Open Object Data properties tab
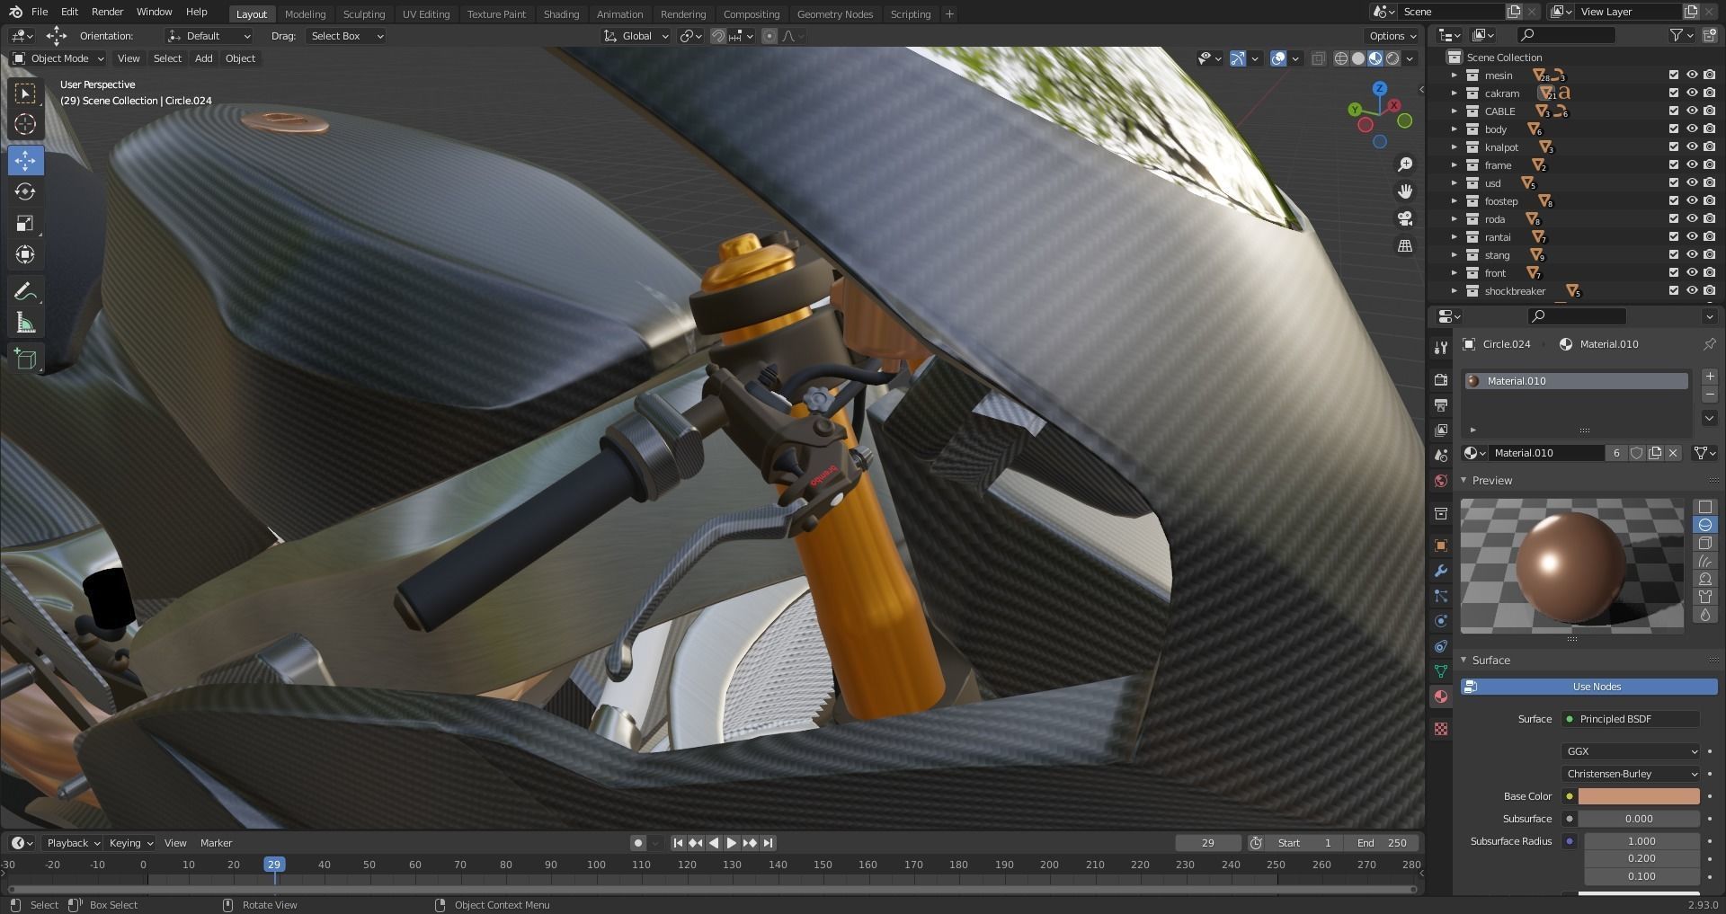Screen dimensions: 1726x914 click(1441, 671)
